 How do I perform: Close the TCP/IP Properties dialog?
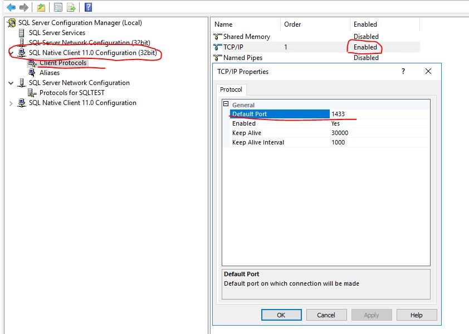[x=428, y=71]
